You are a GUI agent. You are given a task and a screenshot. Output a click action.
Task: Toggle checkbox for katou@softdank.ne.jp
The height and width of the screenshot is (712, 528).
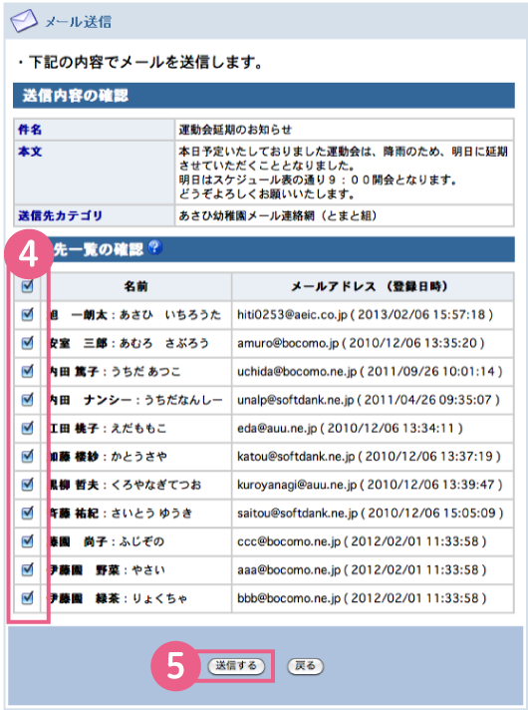28,456
